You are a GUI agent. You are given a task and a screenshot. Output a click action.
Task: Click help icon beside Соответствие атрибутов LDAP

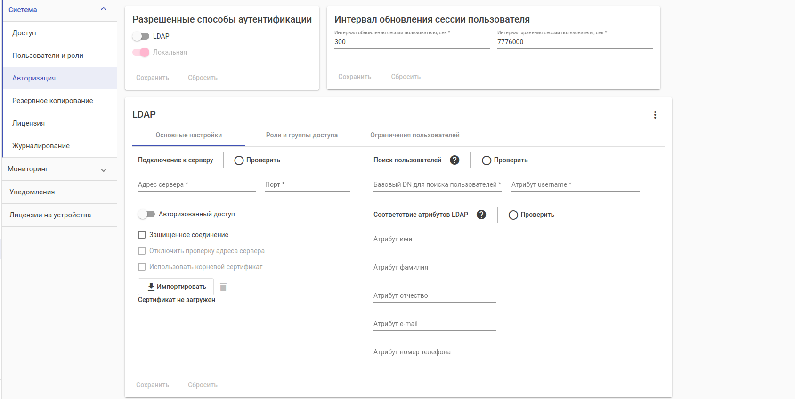click(481, 215)
